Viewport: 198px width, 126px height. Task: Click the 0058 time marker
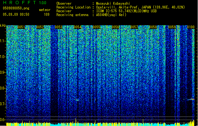tap(153, 27)
